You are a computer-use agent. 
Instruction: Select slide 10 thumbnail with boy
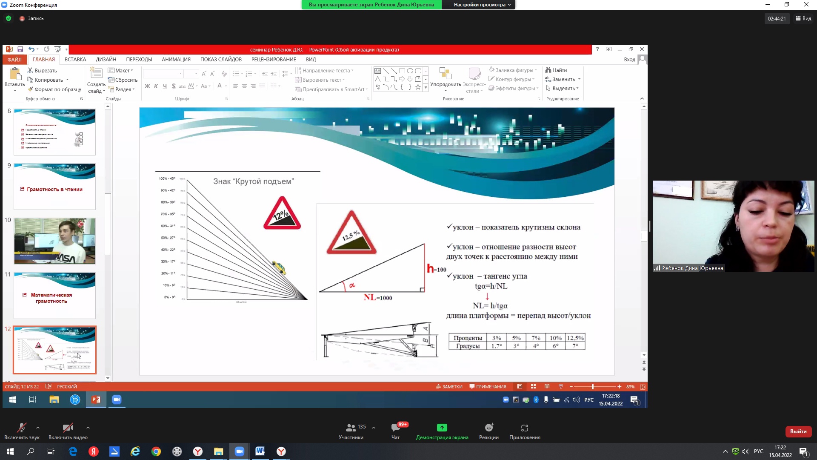(54, 241)
